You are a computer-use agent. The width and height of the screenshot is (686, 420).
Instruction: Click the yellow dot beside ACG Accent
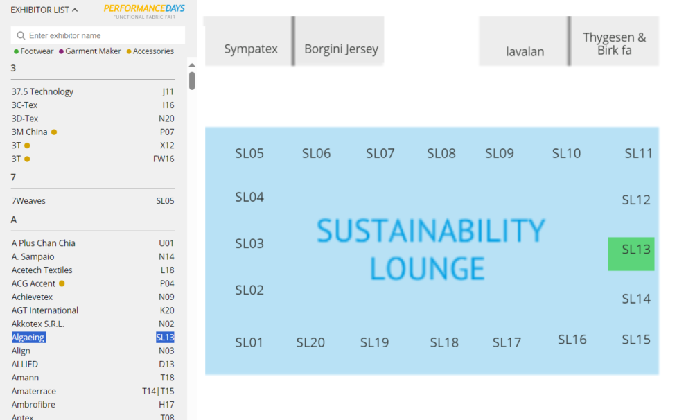pyautogui.click(x=62, y=283)
